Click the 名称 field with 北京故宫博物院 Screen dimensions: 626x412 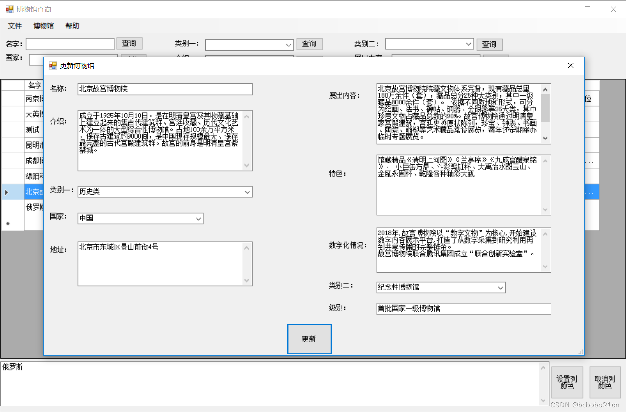tap(165, 89)
